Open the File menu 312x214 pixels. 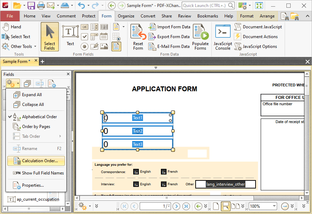(x=10, y=16)
